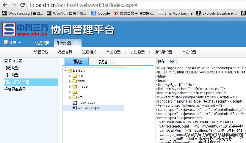
Task: Click the xml folder icon
Action: pyautogui.click(x=75, y=97)
